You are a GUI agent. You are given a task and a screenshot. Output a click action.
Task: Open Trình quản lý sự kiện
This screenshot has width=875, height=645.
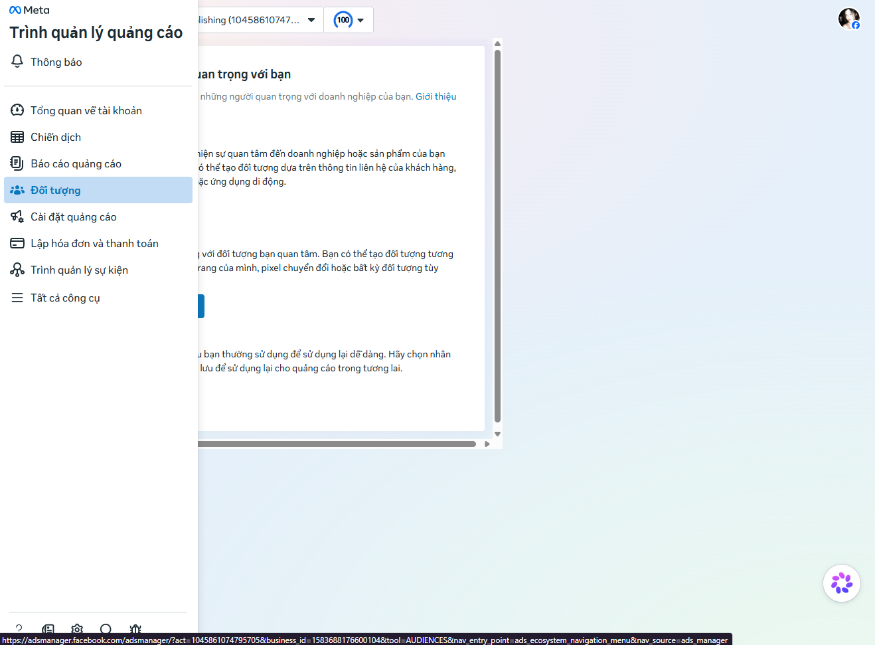(98, 270)
